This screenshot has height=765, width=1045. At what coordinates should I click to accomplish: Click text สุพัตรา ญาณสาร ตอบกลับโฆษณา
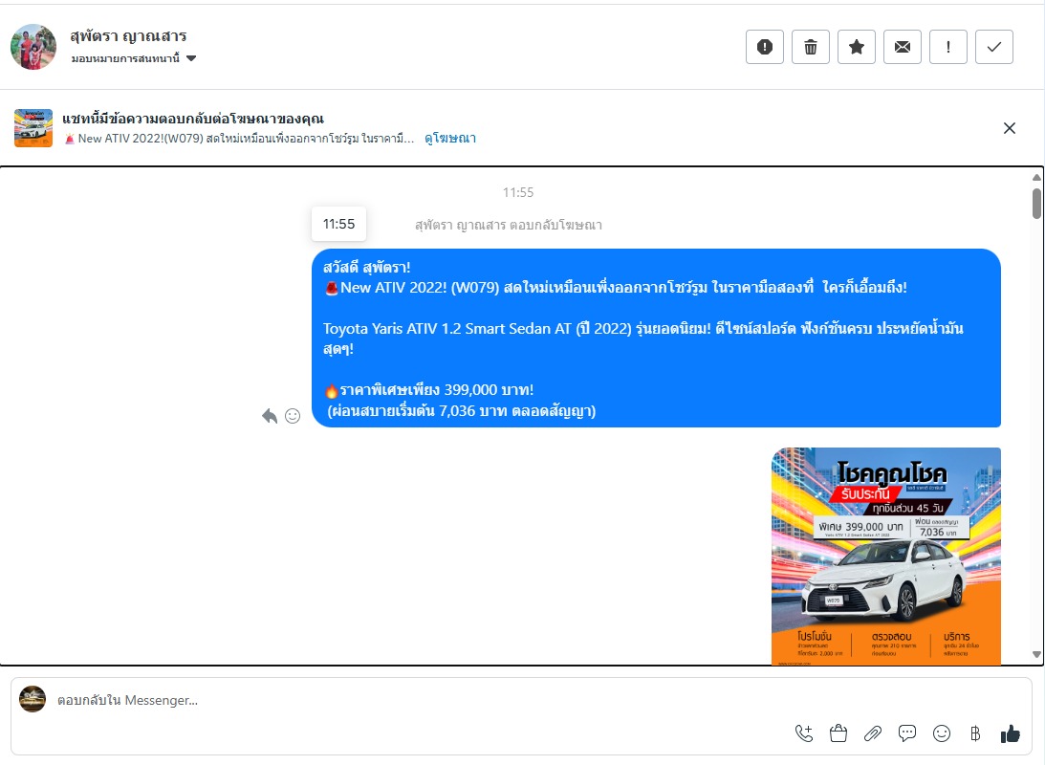click(509, 226)
